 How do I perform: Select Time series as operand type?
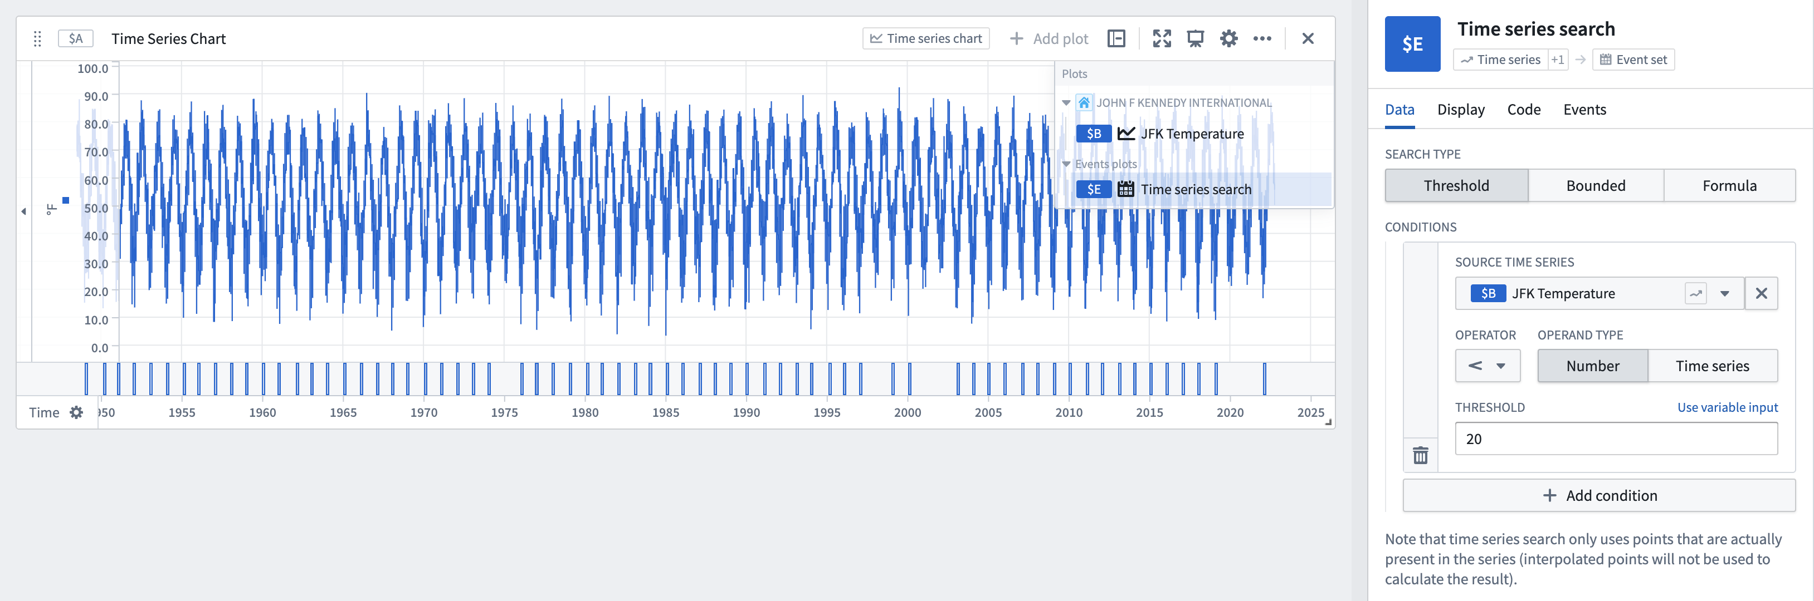tap(1714, 365)
